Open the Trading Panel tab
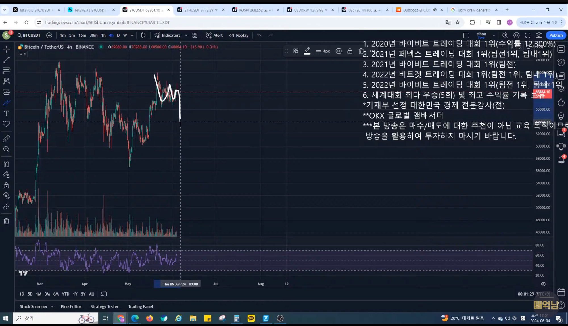This screenshot has height=326, width=568. (x=141, y=306)
